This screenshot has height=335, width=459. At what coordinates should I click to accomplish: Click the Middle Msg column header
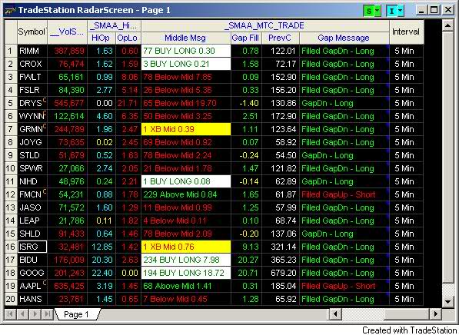[x=186, y=38]
